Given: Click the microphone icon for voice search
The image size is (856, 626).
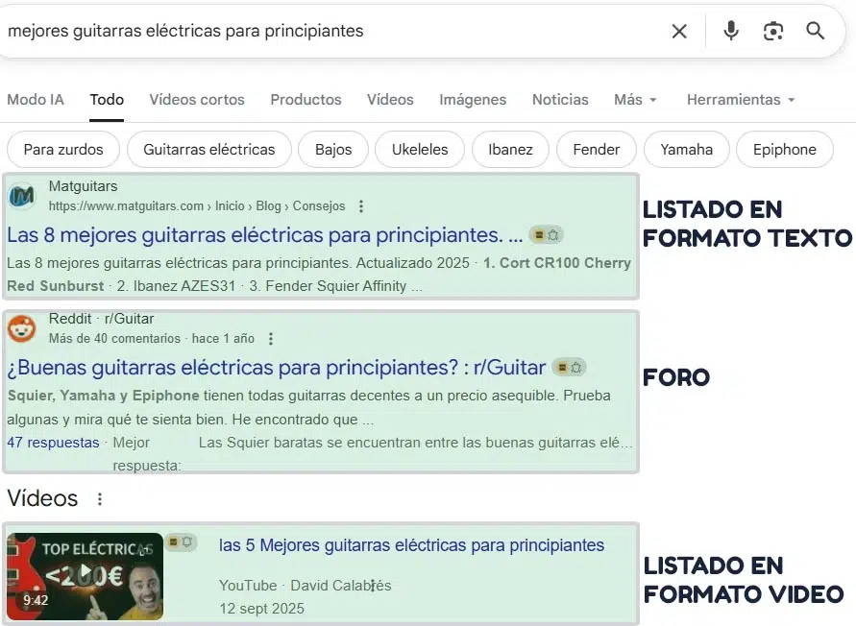Looking at the screenshot, I should (x=730, y=31).
